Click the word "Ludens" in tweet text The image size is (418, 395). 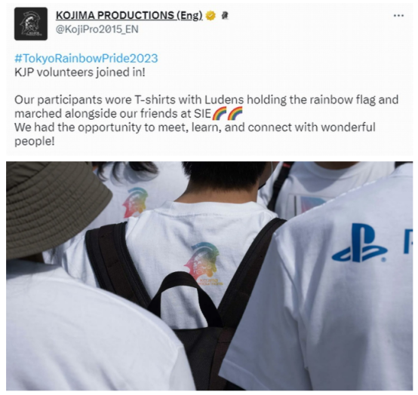click(x=224, y=100)
